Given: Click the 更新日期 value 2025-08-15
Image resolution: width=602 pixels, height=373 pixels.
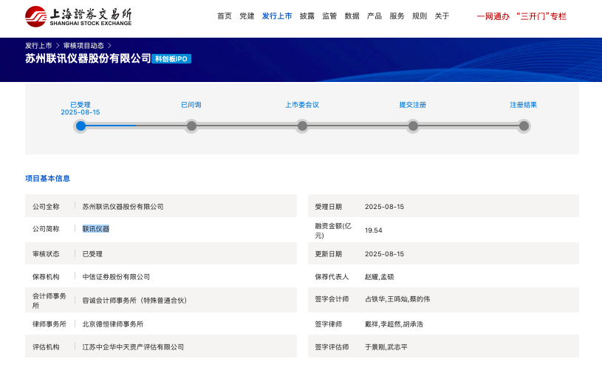Looking at the screenshot, I should 384,254.
